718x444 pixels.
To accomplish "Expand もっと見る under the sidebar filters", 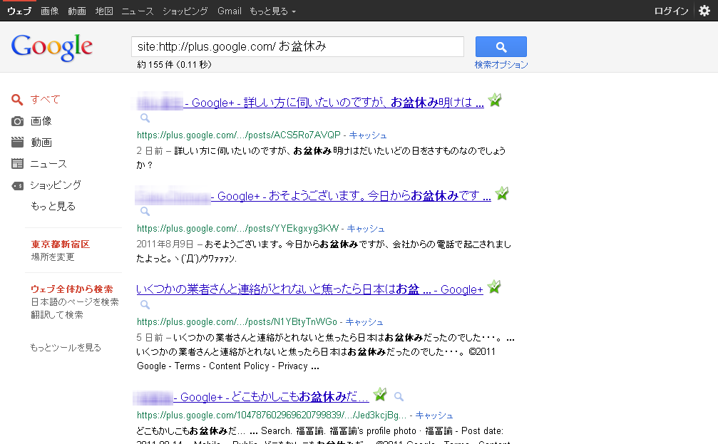I will (x=53, y=207).
